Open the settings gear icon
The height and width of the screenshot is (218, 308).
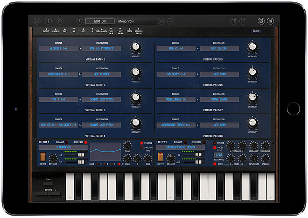point(37,21)
